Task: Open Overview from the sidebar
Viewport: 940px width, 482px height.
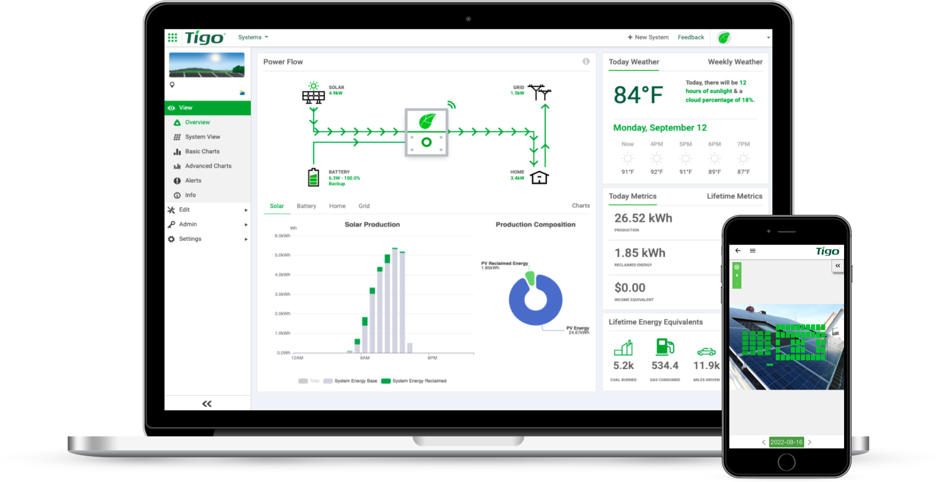Action: click(197, 122)
